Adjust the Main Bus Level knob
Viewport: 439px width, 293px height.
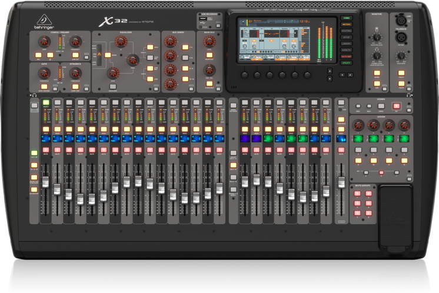(x=209, y=41)
